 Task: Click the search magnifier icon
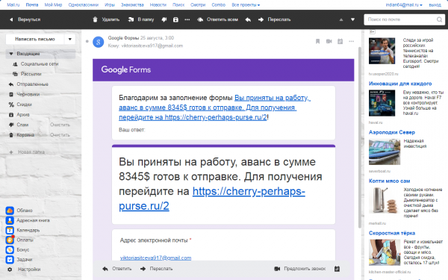439,19
